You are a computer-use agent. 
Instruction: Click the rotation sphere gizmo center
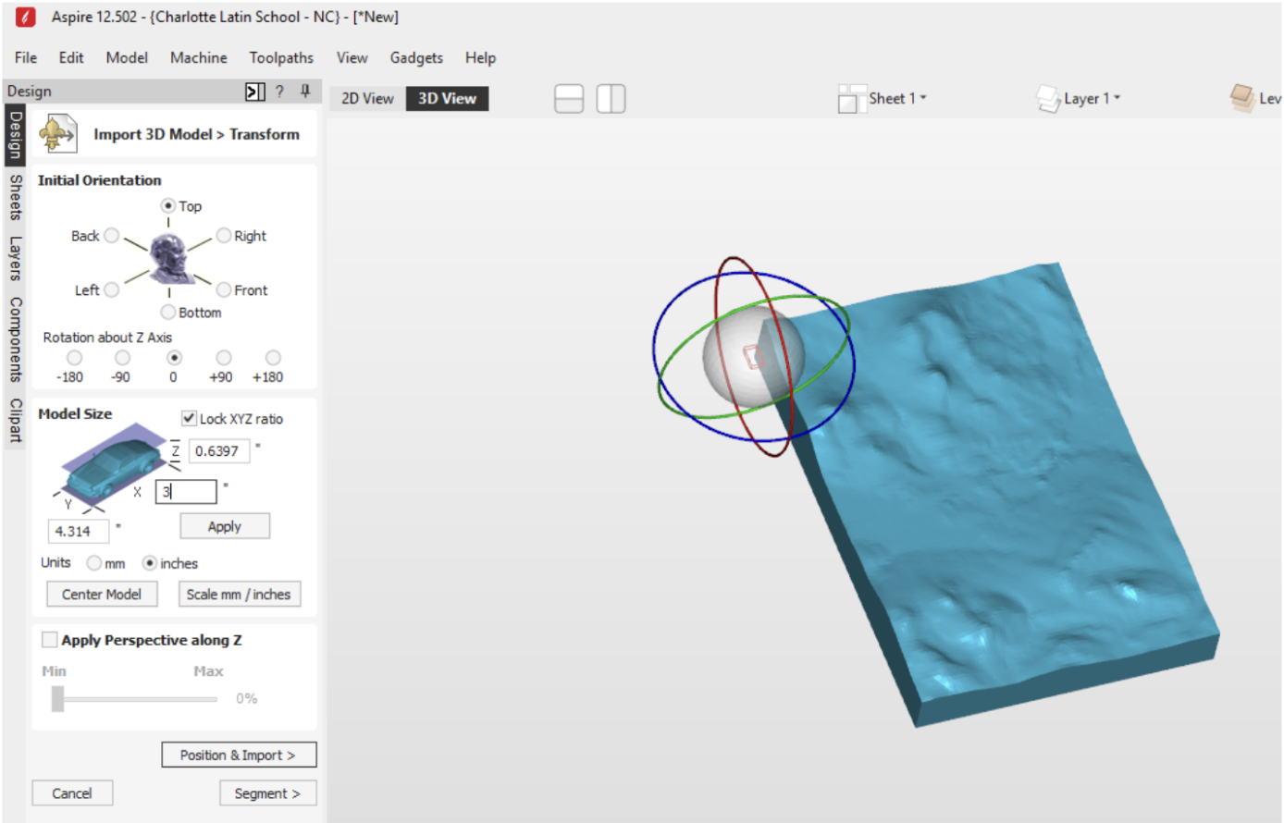coord(753,356)
